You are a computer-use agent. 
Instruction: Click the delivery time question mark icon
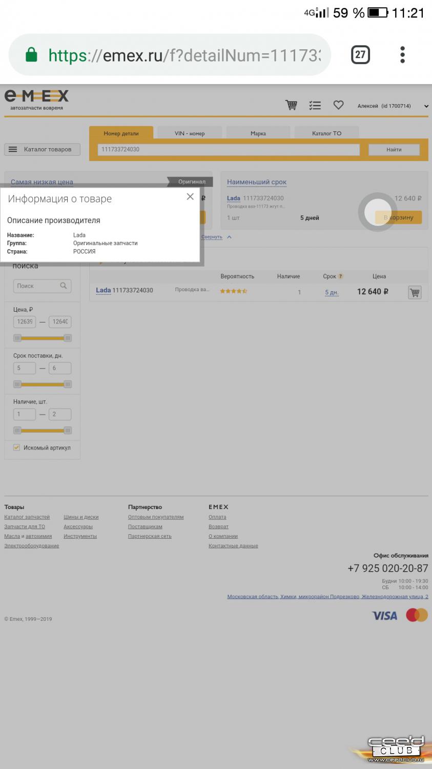(x=341, y=276)
